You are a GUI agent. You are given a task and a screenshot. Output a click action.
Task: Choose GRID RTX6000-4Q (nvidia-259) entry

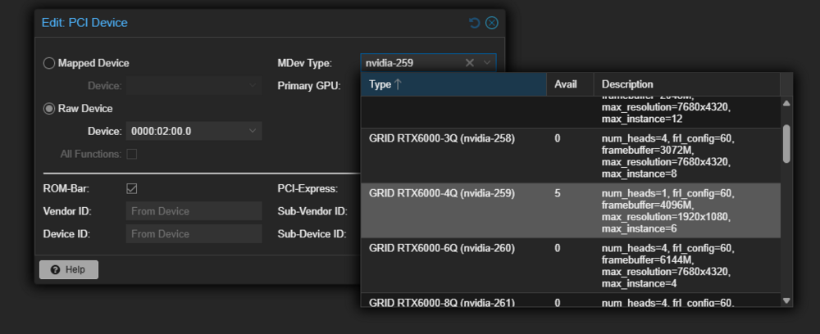tap(571, 210)
